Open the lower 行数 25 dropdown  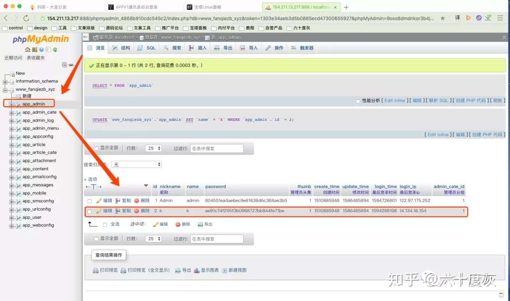pyautogui.click(x=153, y=239)
